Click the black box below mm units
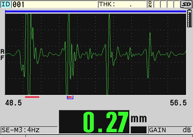This screenshot has width=193, height=137. pyautogui.click(x=138, y=130)
